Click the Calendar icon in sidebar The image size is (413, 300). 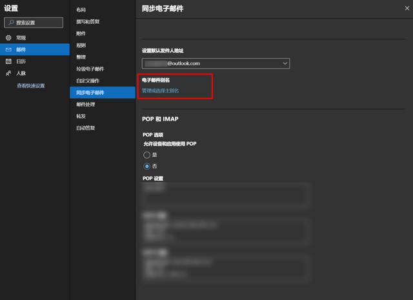point(8,61)
